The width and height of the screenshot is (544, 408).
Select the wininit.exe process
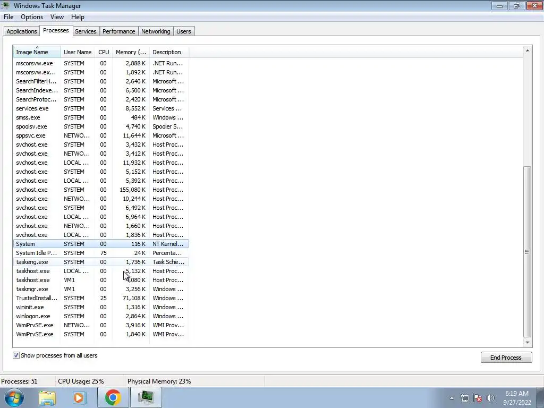101,307
